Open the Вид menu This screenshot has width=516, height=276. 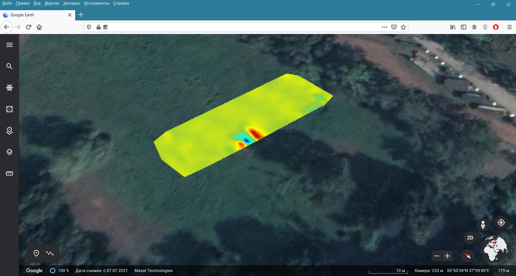click(37, 3)
